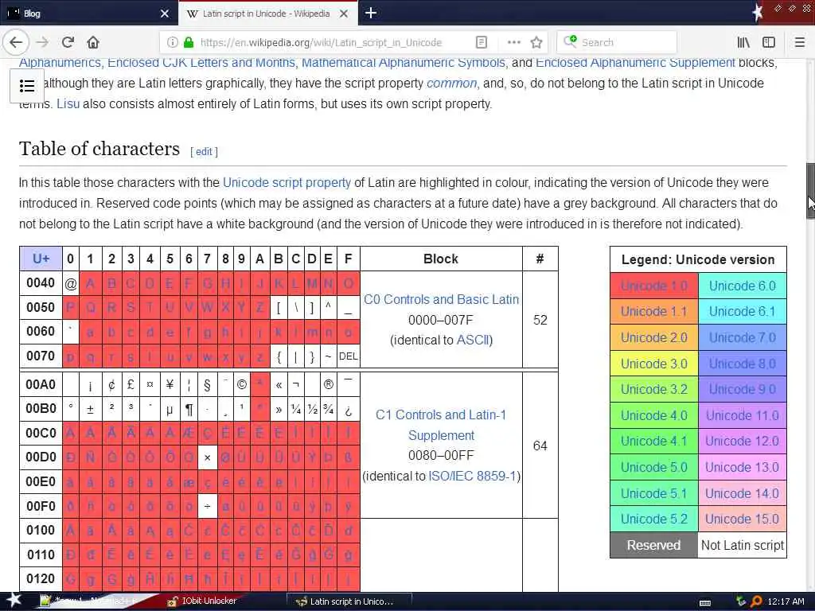Reload the Wikipedia page
Viewport: 815px width, 611px height.
coord(68,42)
